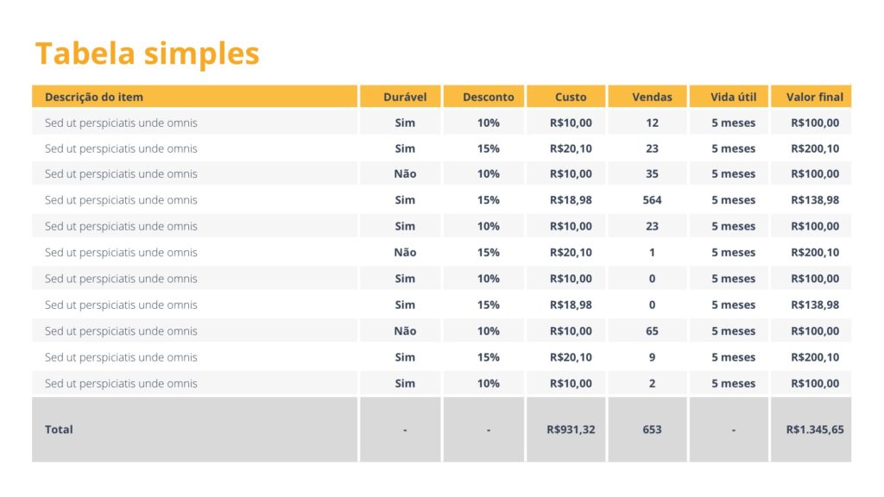This screenshot has height=497, width=884.
Task: Select the "Descrição do item" column header
Action: [x=94, y=97]
